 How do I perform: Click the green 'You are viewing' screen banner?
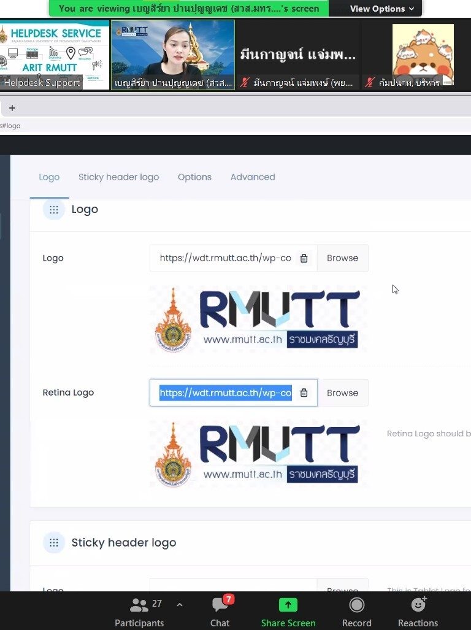point(189,9)
